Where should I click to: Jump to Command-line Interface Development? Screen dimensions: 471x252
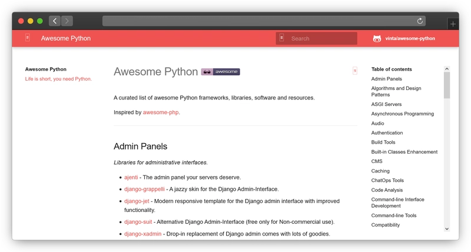398,203
